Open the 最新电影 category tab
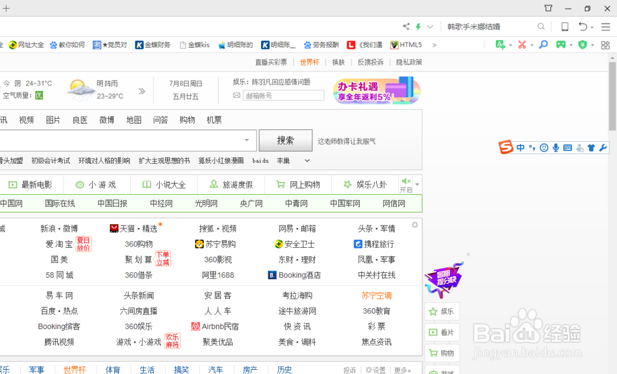617x374 pixels. pyautogui.click(x=31, y=185)
